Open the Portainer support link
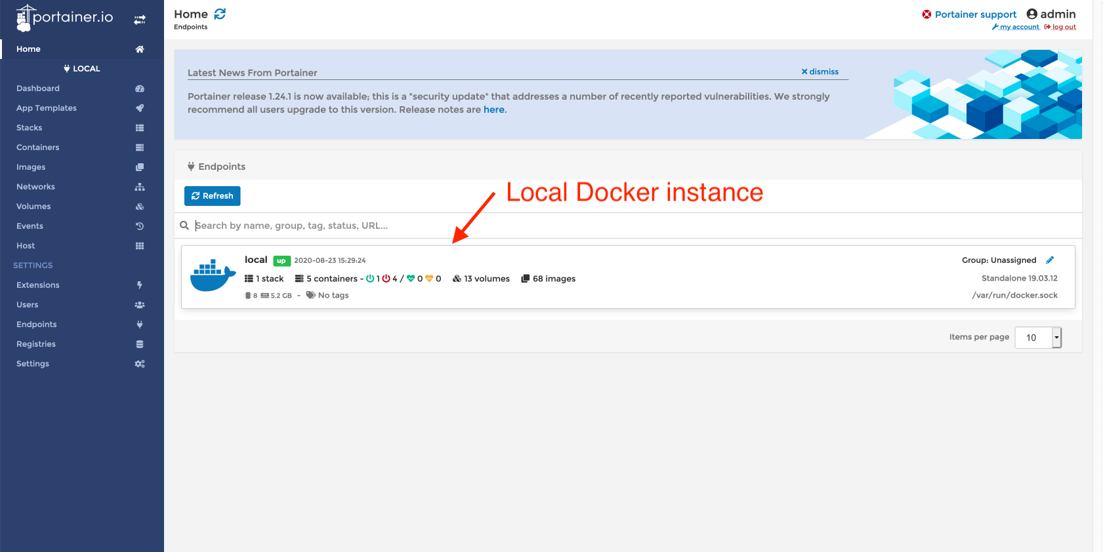Screen dimensions: 1103x552 [x=976, y=14]
